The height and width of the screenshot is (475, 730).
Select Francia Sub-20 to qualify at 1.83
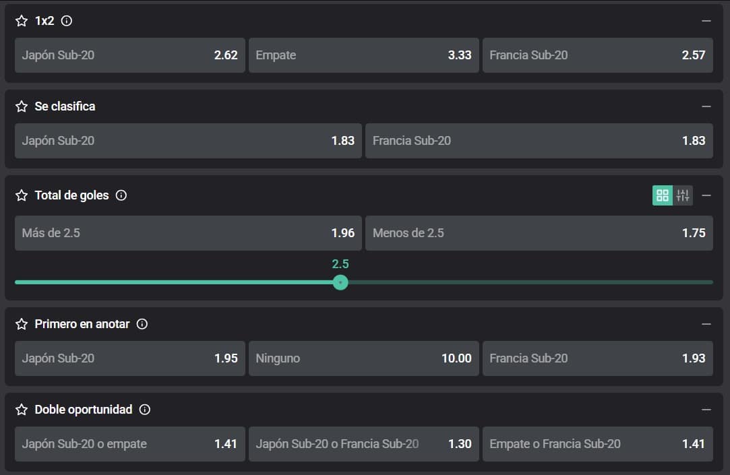coord(539,141)
